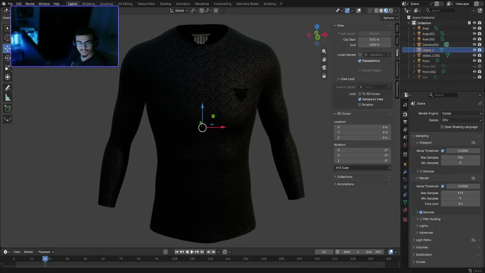Click the Clip Start value field
485x273 pixels.
(374, 39)
